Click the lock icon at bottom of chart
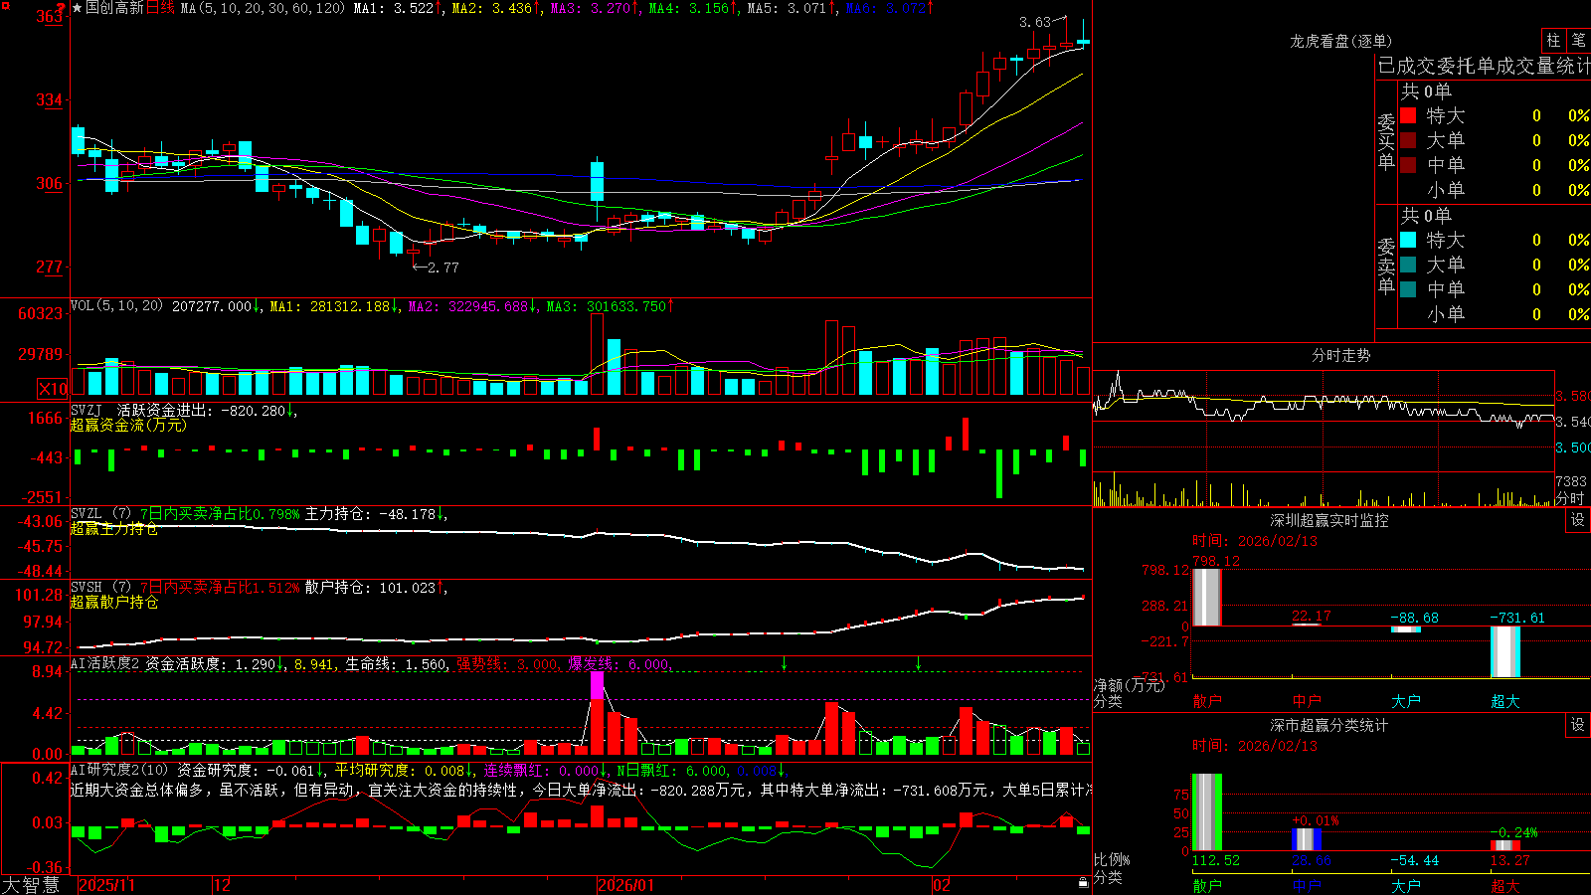The image size is (1591, 895). 1083,883
